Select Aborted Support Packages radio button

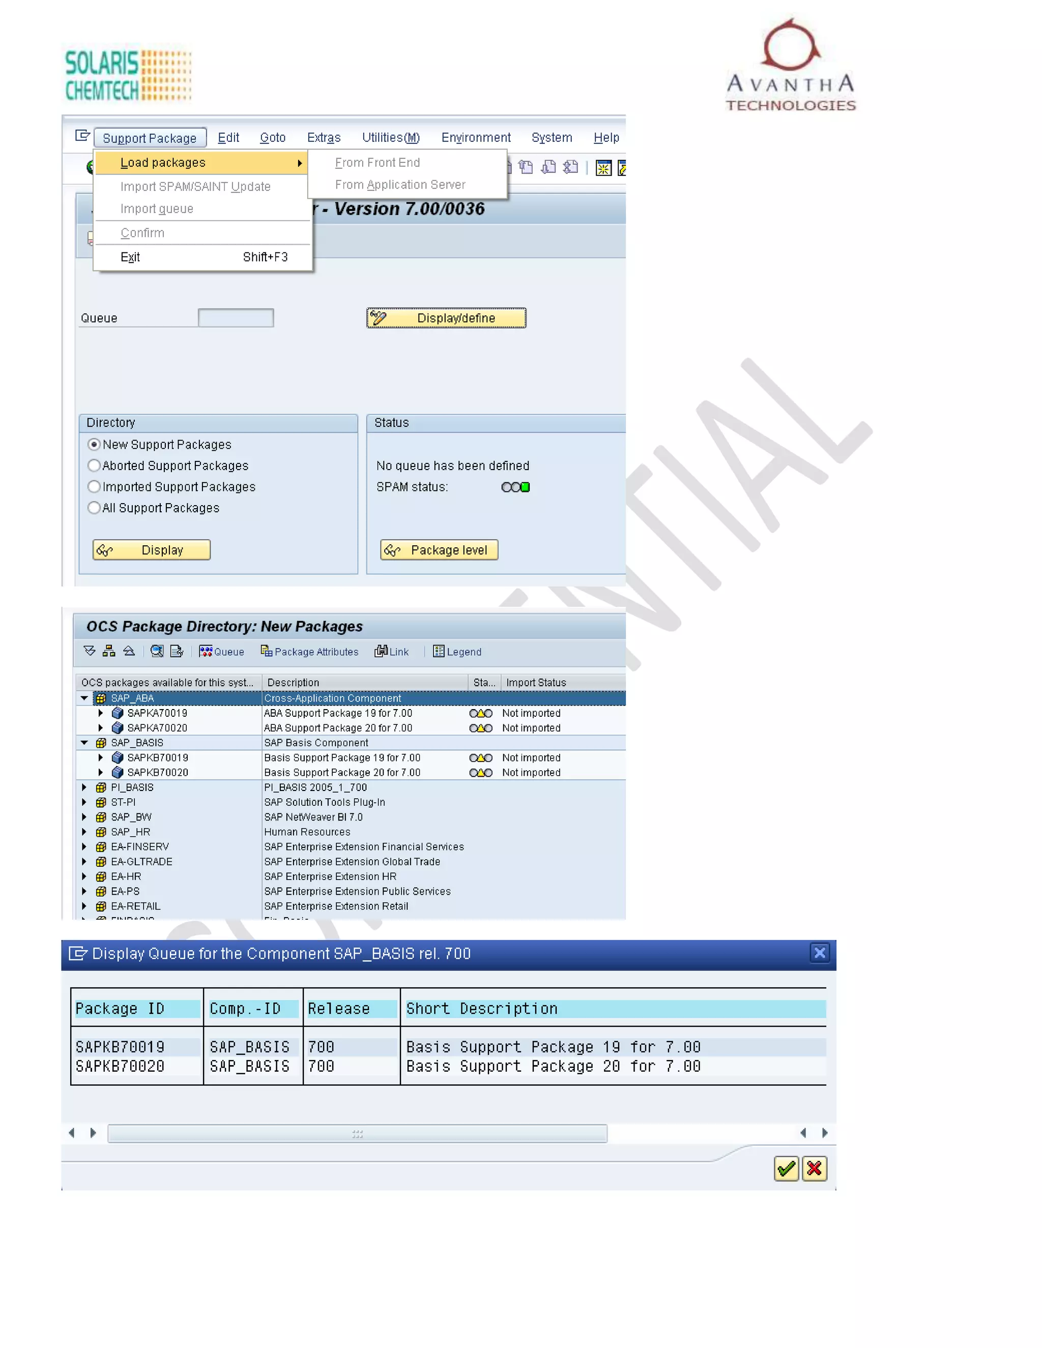tap(94, 465)
